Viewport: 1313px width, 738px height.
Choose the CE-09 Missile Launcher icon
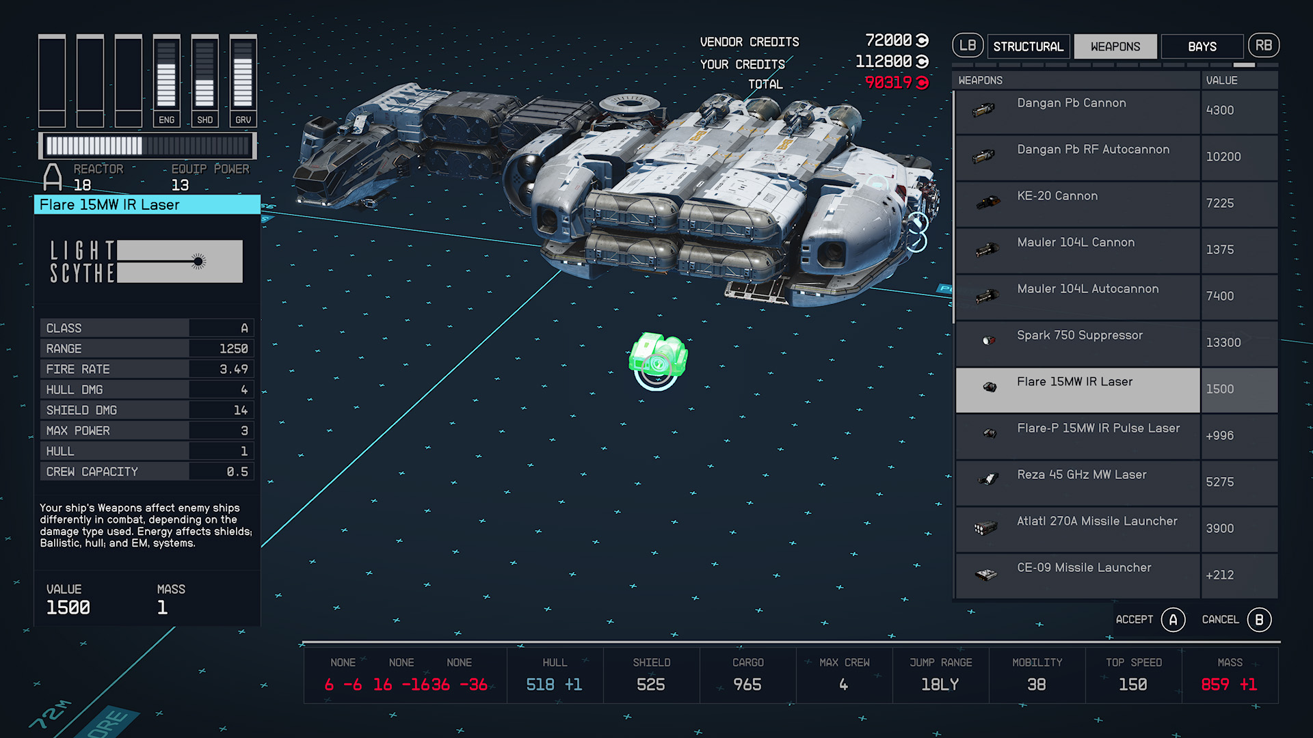[x=985, y=575]
